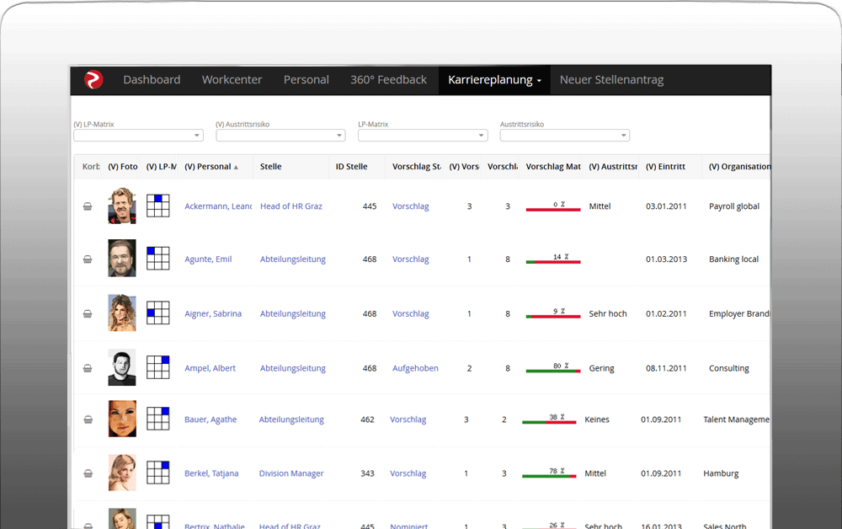Open Agunte, Emil's profile photo
The width and height of the screenshot is (842, 529).
[x=122, y=259]
